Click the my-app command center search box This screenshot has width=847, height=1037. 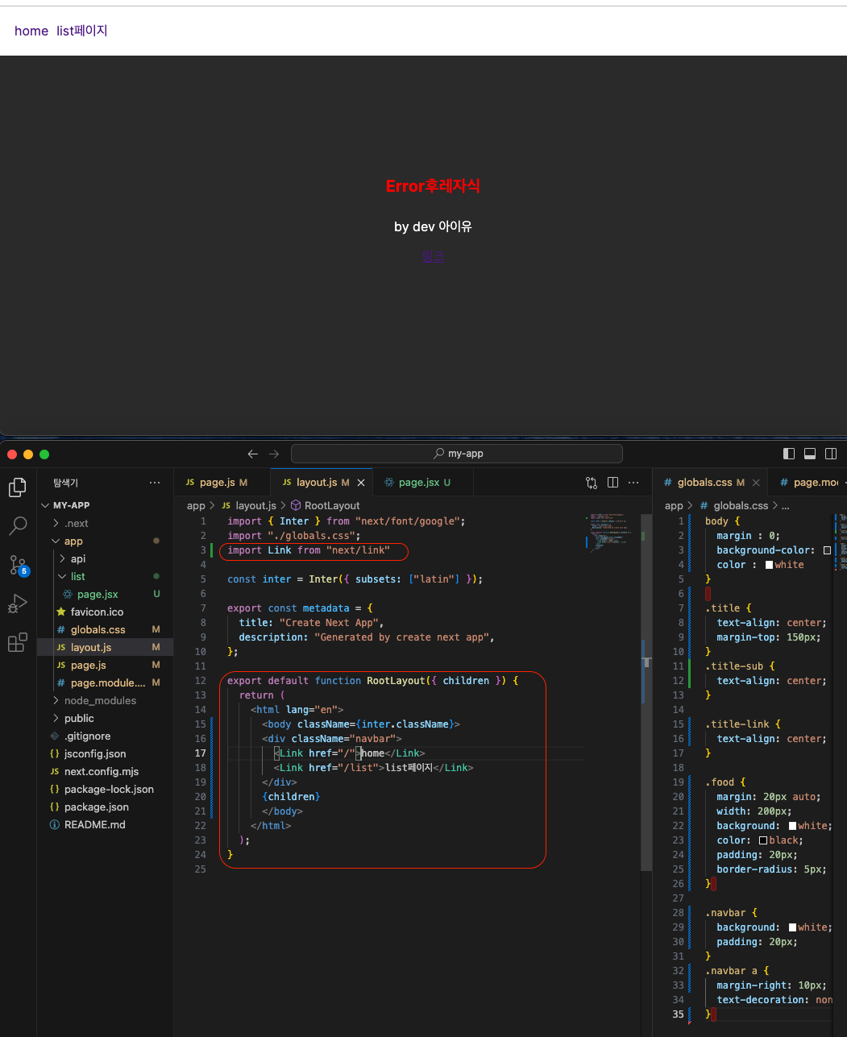pos(457,454)
